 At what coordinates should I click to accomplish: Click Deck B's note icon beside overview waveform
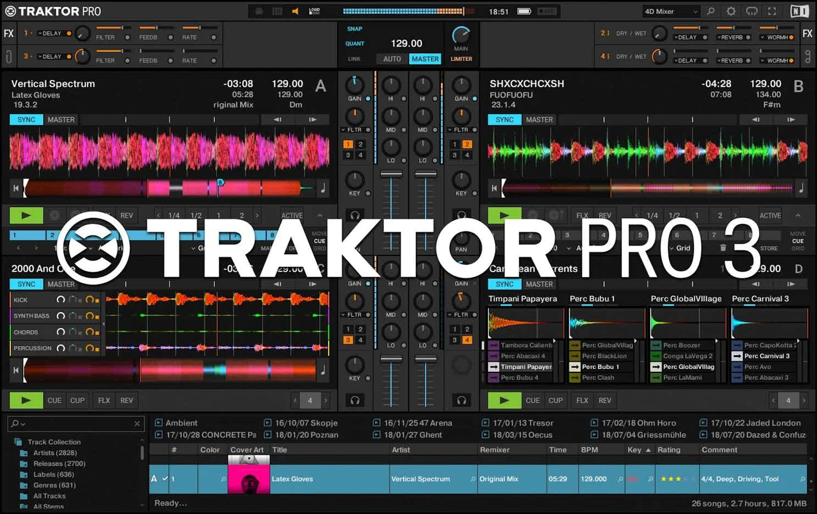pos(802,188)
